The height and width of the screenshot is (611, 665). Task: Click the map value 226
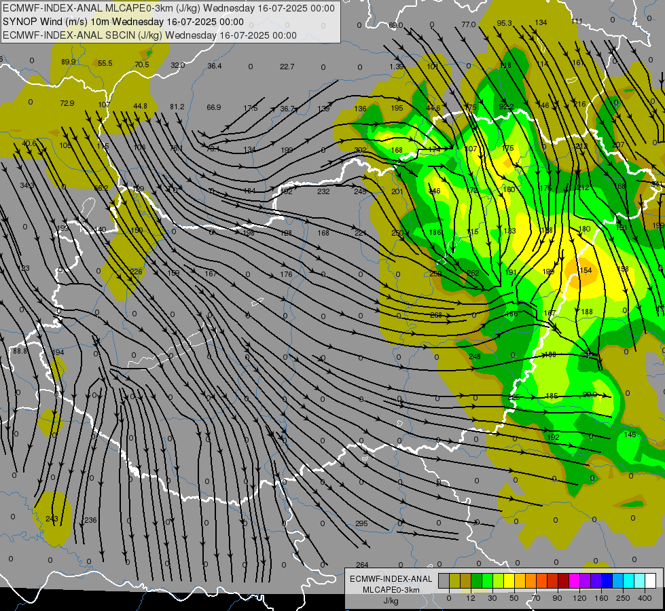(136, 272)
